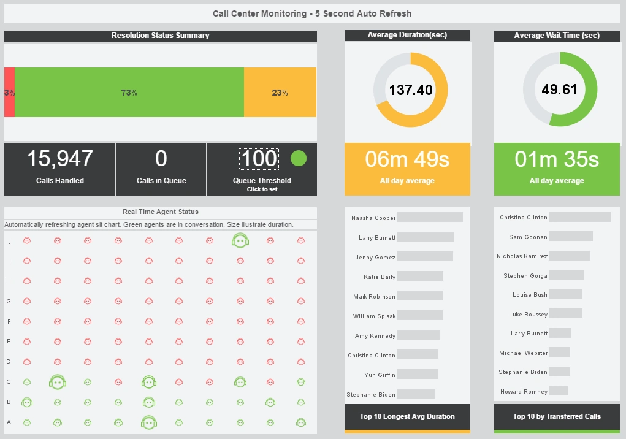Click the big green agent icon in row B
This screenshot has width=626, height=439.
click(27, 402)
